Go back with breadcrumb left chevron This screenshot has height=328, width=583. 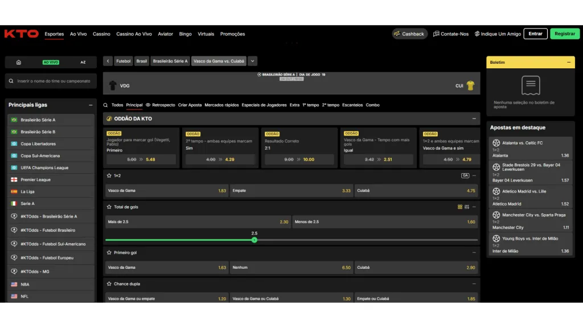108,61
